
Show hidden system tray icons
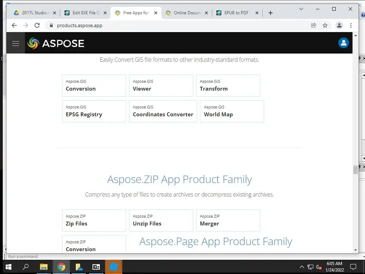tap(302, 267)
